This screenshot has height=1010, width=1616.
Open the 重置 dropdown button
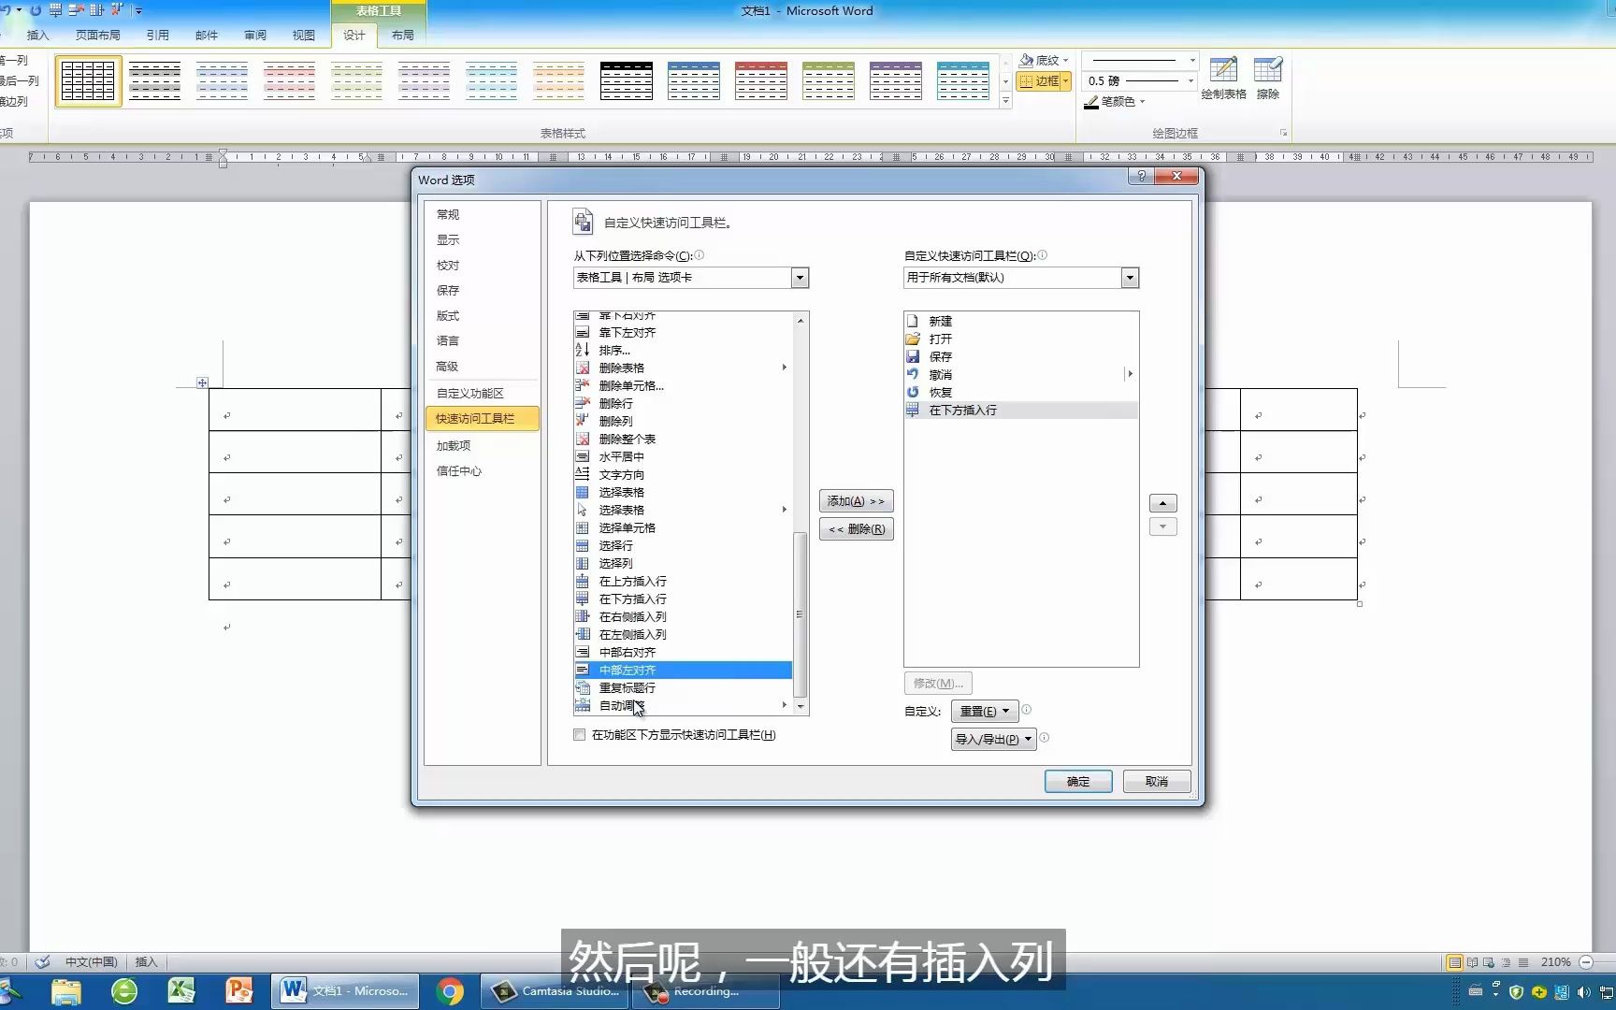986,711
